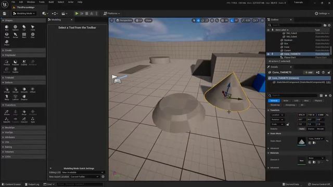333x187 pixels.
Task: Click the Show viewport button
Action: 148,20
